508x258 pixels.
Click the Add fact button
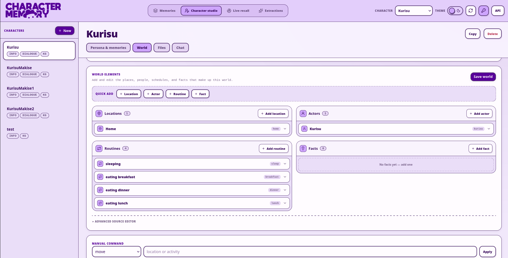pyautogui.click(x=481, y=148)
